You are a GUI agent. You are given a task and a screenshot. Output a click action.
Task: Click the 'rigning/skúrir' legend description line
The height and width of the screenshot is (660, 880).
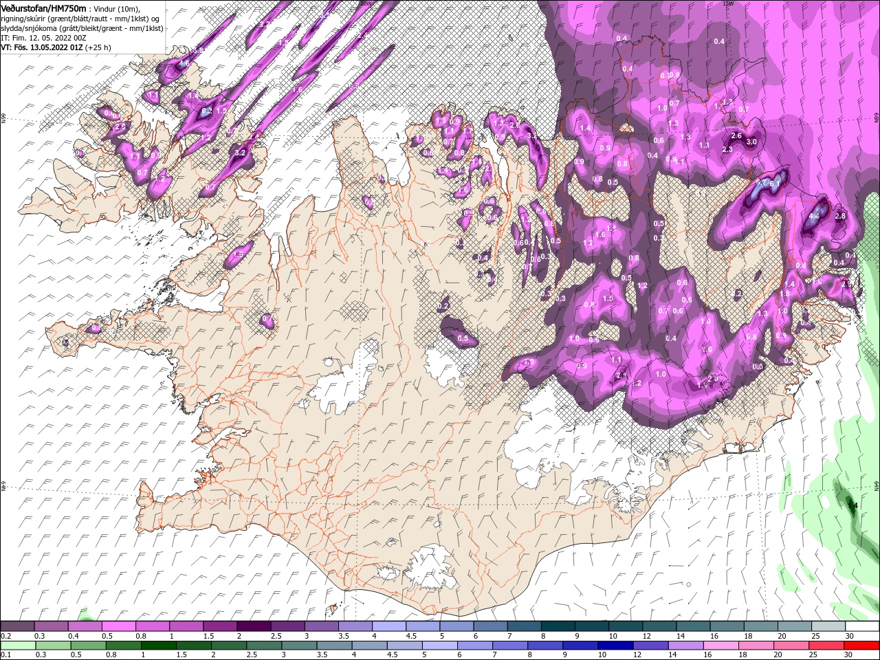point(80,18)
